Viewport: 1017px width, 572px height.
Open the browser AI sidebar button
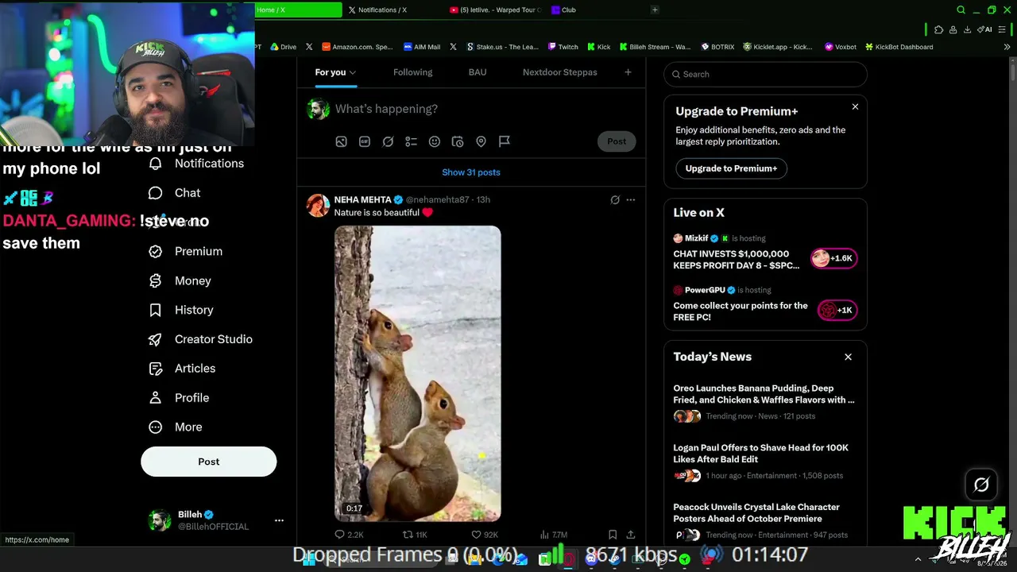[985, 29]
